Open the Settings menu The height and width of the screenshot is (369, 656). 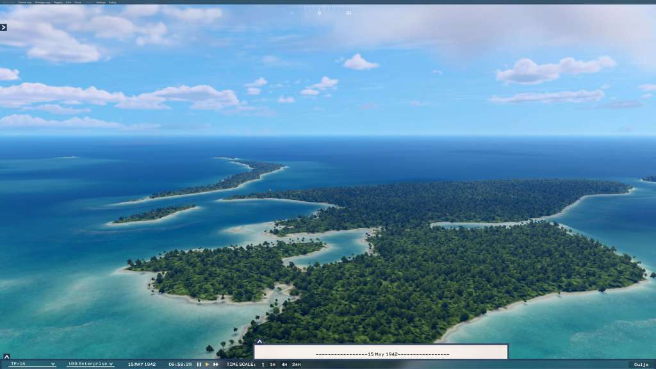[101, 3]
